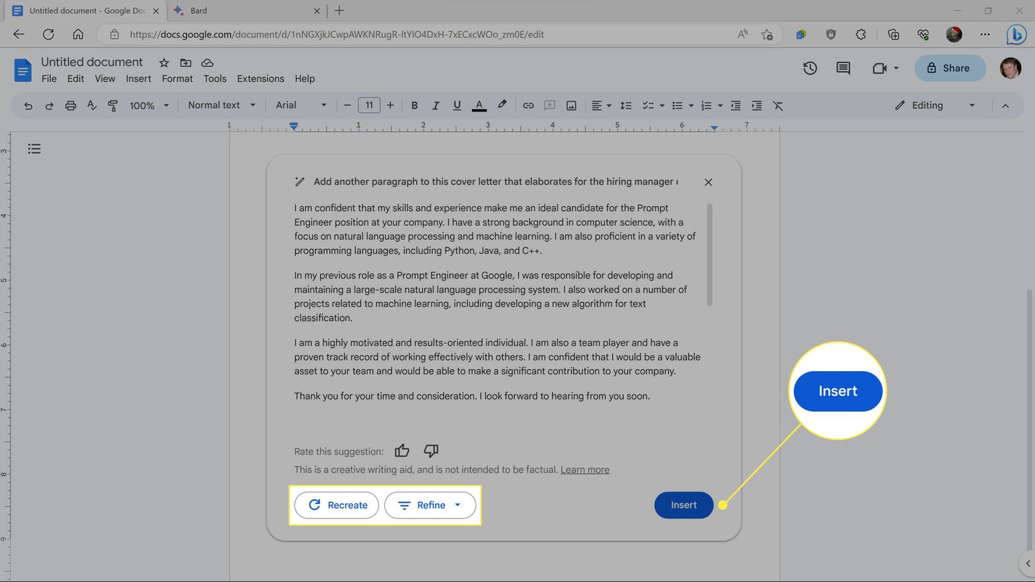This screenshot has height=582, width=1035.
Task: Follow the Learn more link
Action: click(x=584, y=470)
